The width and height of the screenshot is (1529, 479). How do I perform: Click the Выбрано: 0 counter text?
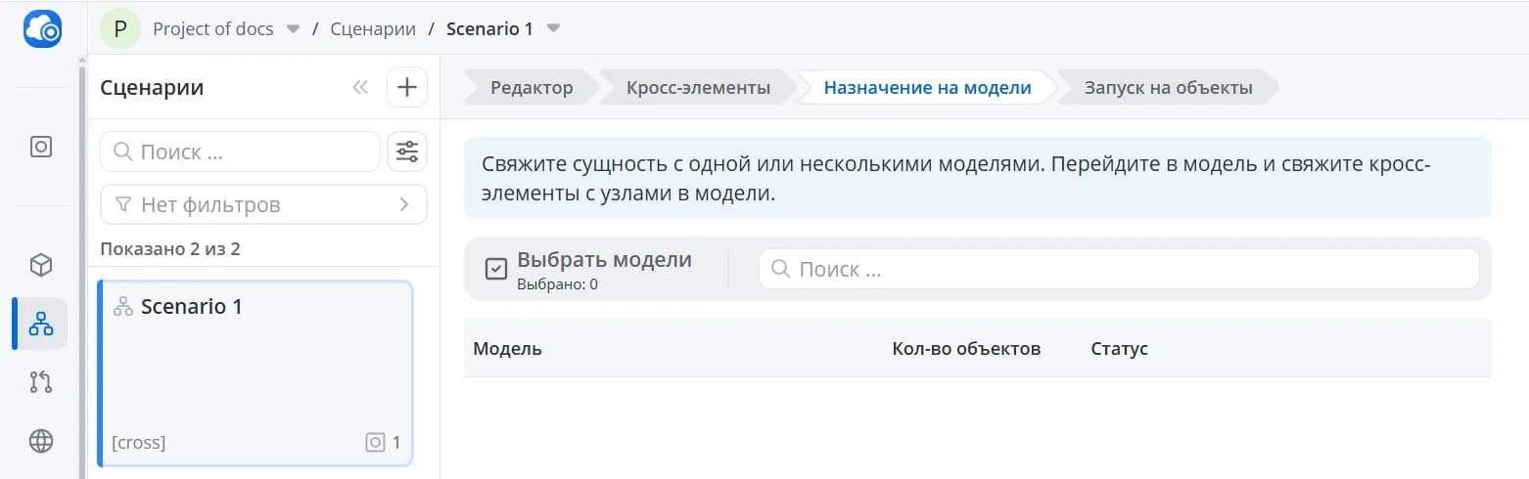[557, 284]
